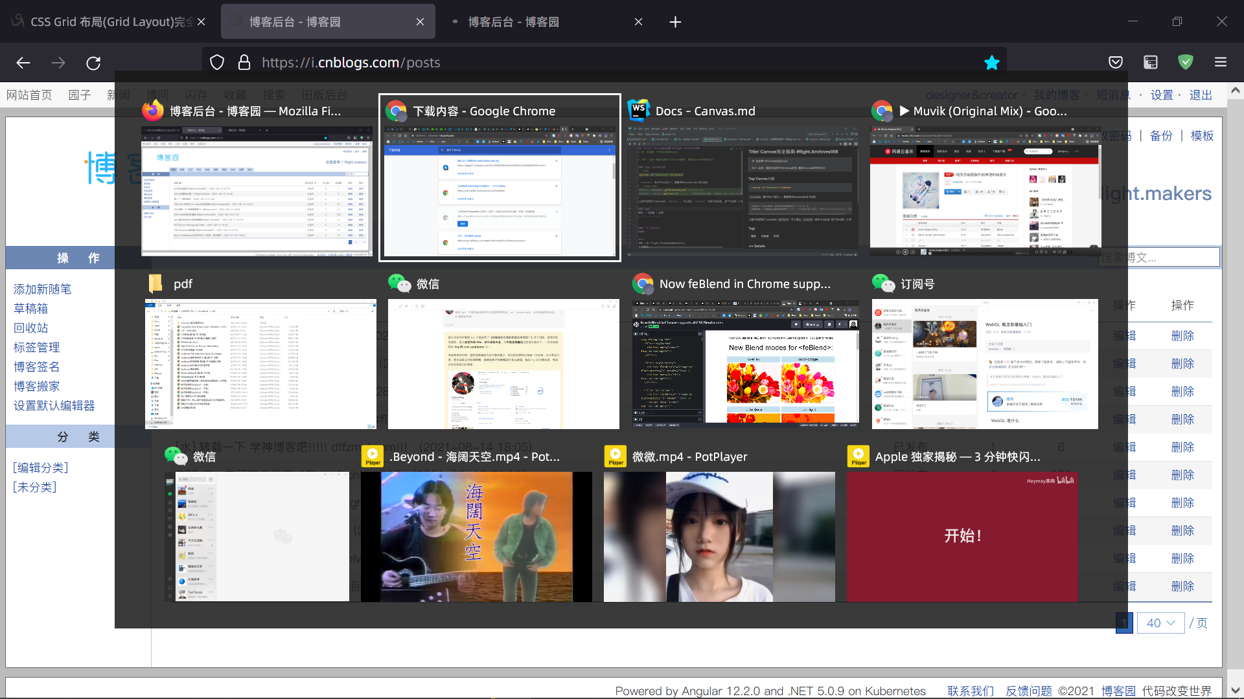Click the 网站首页 navigation link
Image resolution: width=1244 pixels, height=699 pixels.
pos(29,95)
